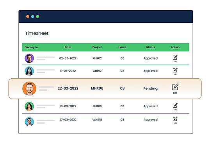Screen dimensions: 210x144
Task: Select the date 27-03-2022
Action: coord(68,120)
